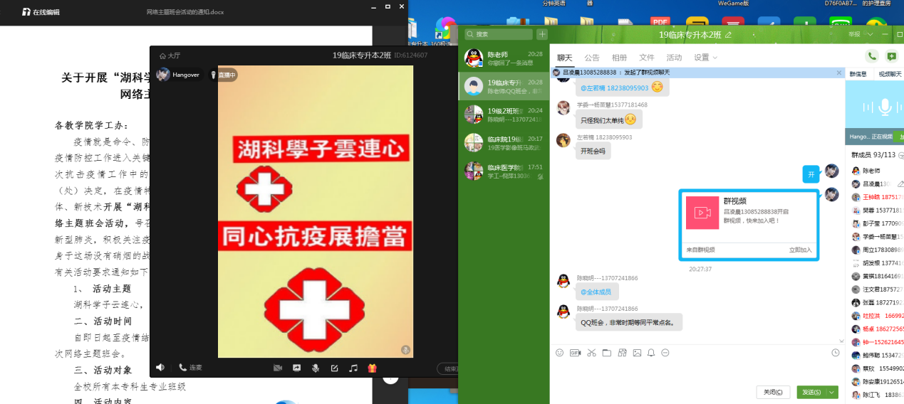The image size is (904, 404).
Task: Click the plus button next to search
Action: click(542, 34)
